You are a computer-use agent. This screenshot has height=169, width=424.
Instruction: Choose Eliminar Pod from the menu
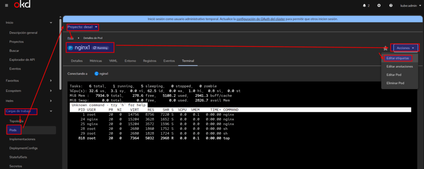(395, 83)
